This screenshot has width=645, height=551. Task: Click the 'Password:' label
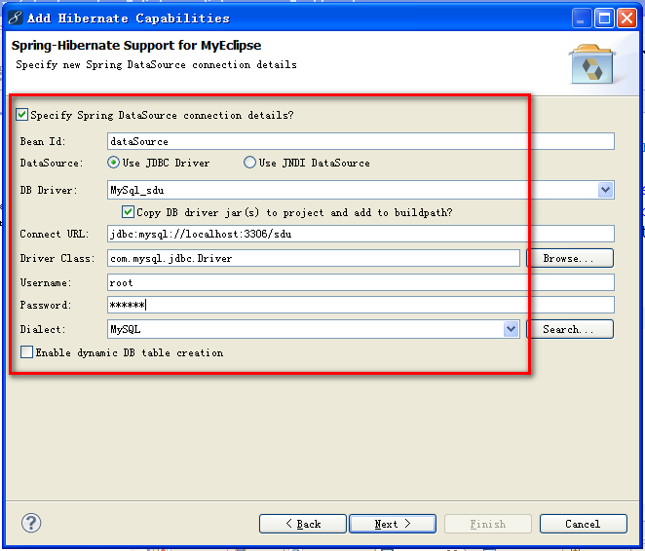click(x=46, y=305)
